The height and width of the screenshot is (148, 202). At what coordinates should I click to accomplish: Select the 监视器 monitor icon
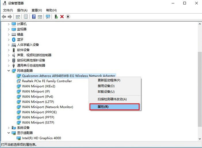[x=14, y=29]
